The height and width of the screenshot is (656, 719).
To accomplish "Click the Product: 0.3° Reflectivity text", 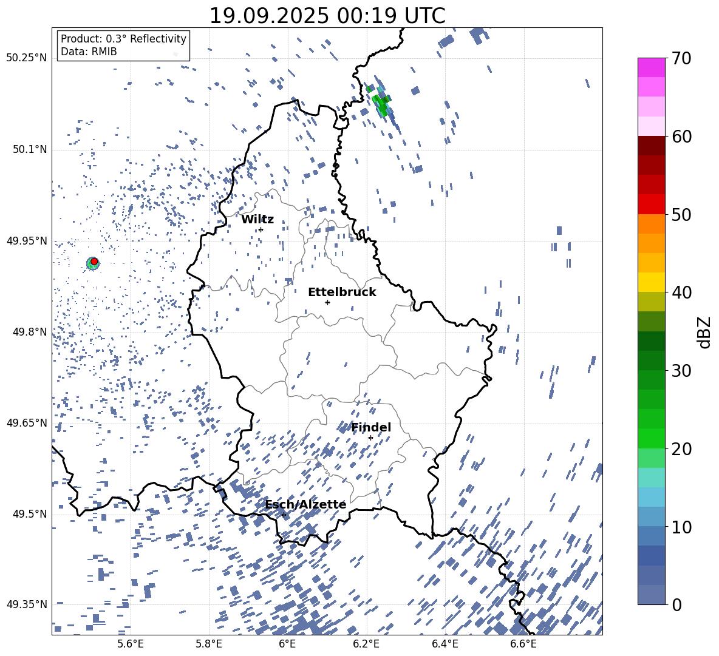I will (123, 39).
